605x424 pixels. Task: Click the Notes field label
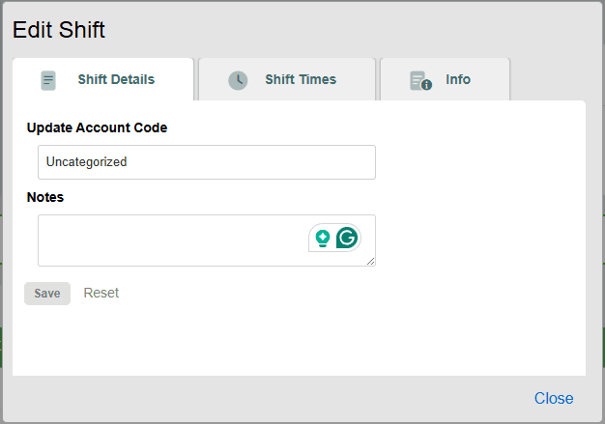click(x=45, y=197)
